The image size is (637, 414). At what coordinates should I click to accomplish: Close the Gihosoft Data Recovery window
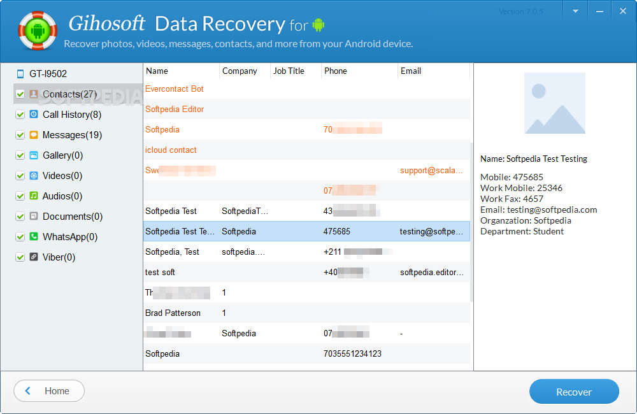coord(623,11)
